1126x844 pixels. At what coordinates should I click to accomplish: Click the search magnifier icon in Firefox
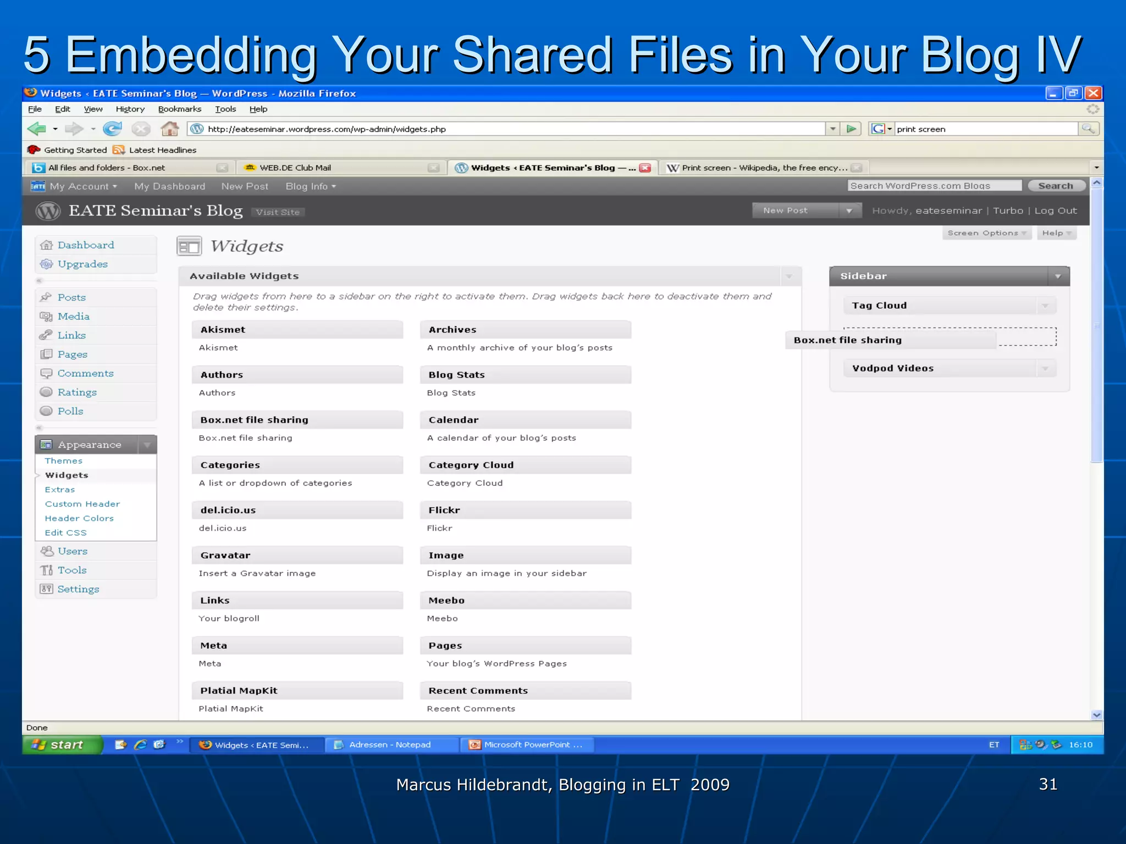[x=1088, y=129]
